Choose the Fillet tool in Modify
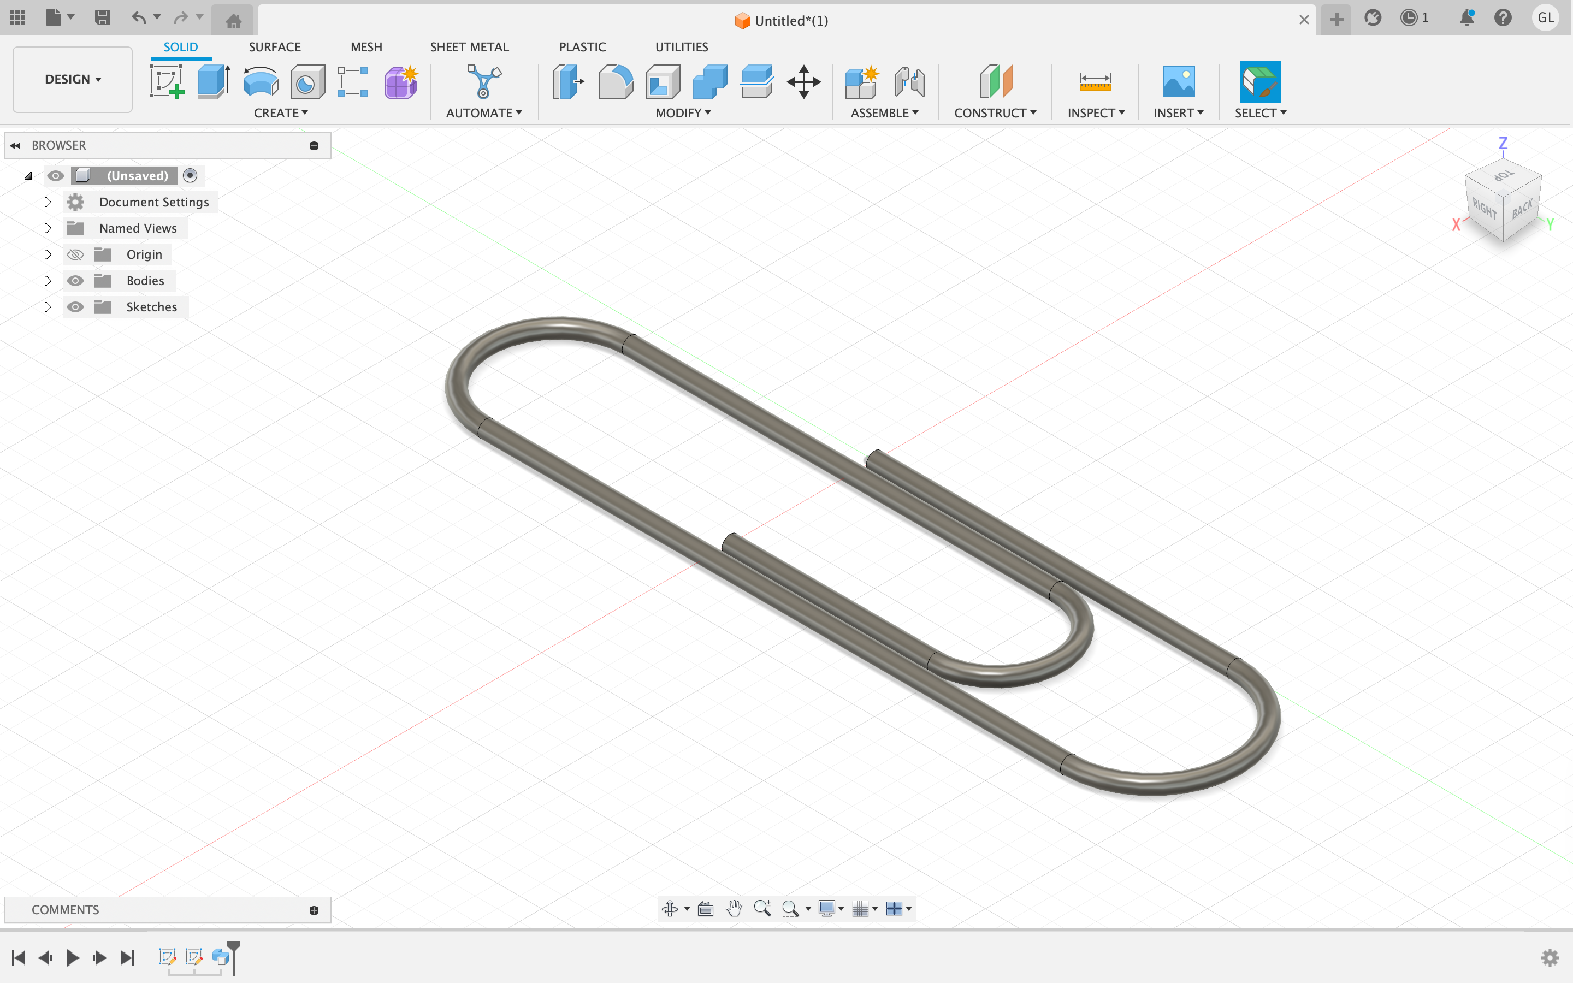The width and height of the screenshot is (1573, 983). pyautogui.click(x=615, y=82)
